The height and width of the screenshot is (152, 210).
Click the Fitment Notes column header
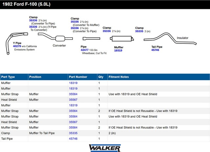119,77
